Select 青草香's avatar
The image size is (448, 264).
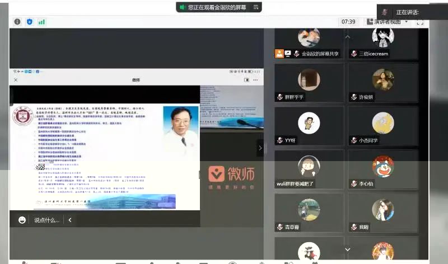tap(309, 210)
